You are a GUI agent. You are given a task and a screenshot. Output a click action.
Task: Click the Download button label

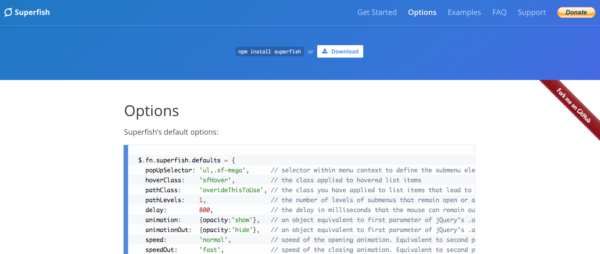click(x=345, y=51)
